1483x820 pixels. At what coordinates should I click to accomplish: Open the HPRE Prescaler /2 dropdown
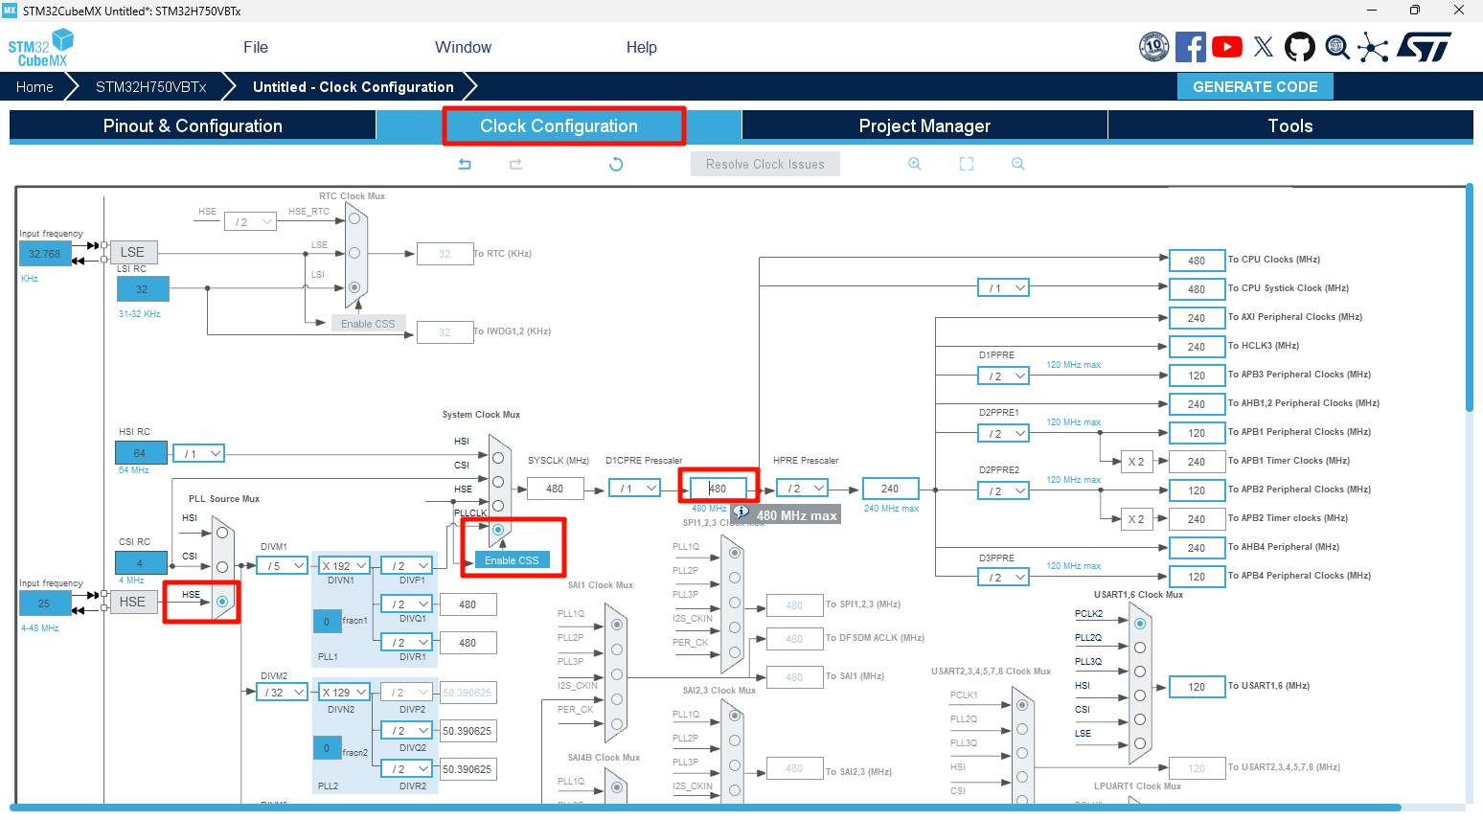pos(803,488)
